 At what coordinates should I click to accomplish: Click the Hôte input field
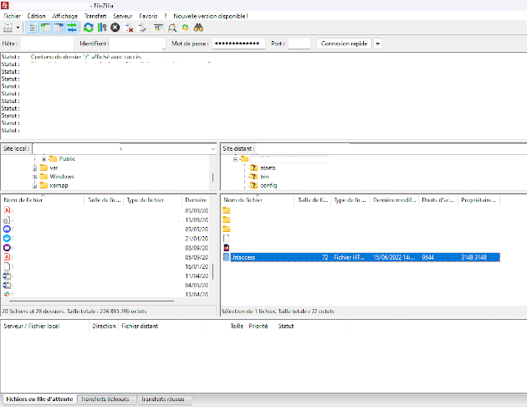[47, 44]
